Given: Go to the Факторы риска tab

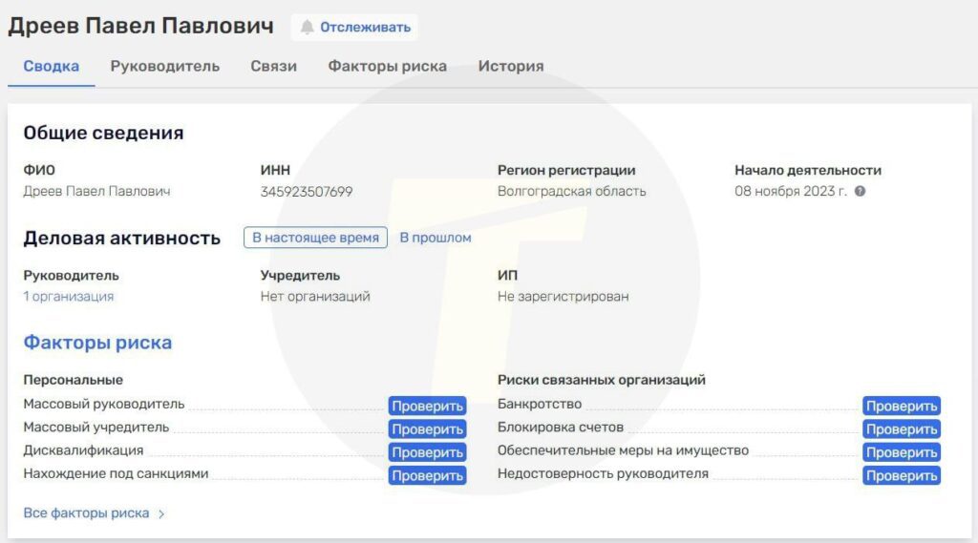Looking at the screenshot, I should [x=387, y=66].
